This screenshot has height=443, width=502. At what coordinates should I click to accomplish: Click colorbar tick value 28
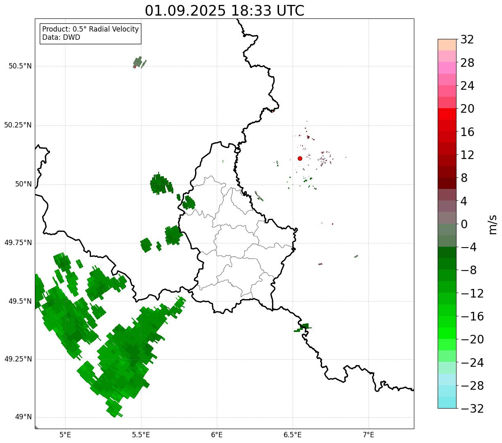coord(467,63)
